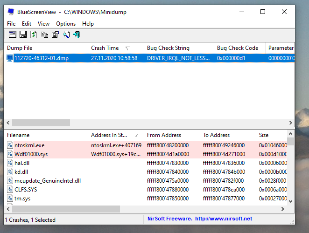Select the ntoskrnl.exe driver row
309x233 pixels.
click(29, 145)
